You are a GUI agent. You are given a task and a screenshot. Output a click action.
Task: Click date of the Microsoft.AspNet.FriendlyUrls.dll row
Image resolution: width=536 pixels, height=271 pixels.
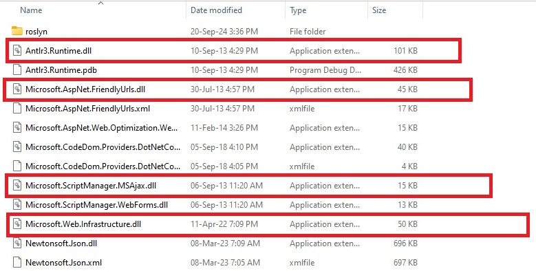(222, 89)
